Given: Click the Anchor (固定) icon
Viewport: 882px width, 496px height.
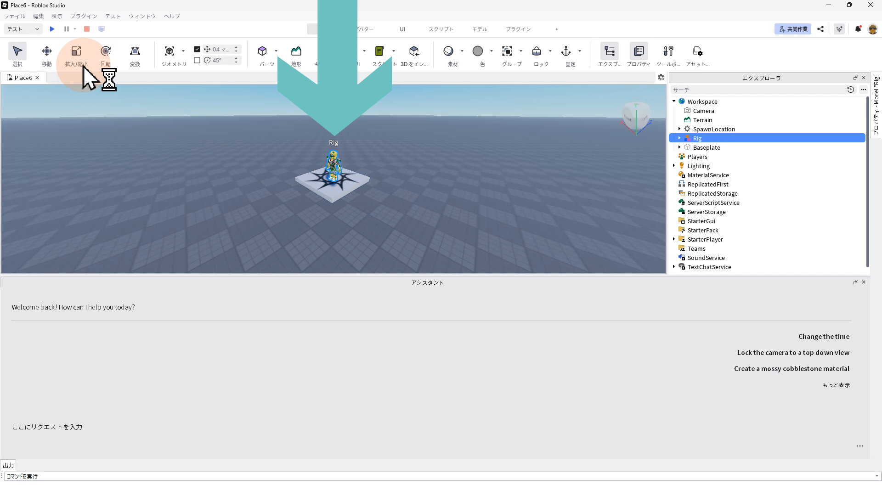Looking at the screenshot, I should click(565, 51).
